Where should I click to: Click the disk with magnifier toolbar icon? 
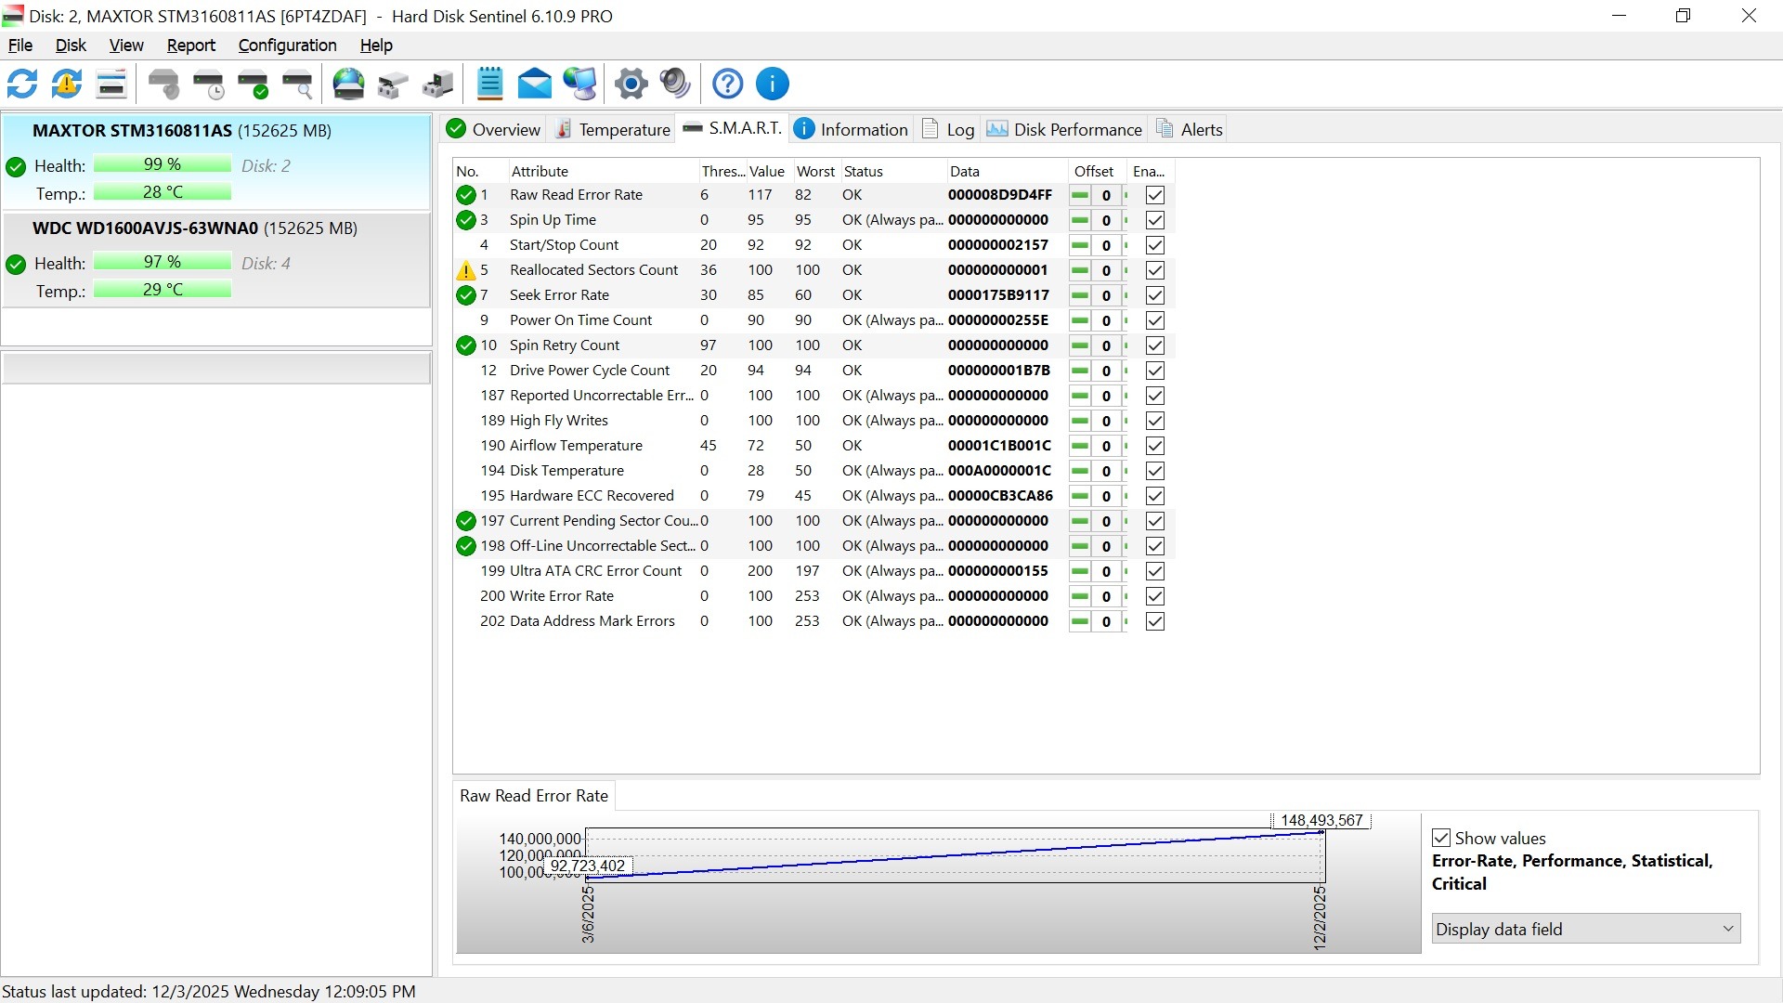(298, 84)
